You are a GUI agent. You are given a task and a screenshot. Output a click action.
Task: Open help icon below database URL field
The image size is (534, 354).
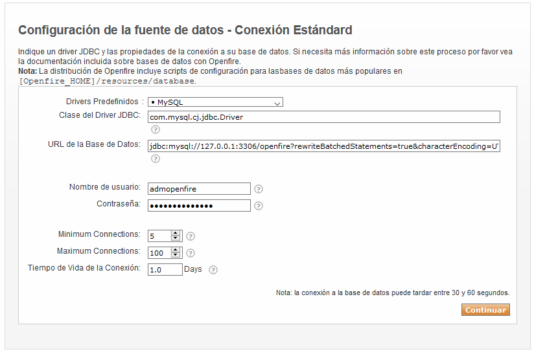point(156,159)
